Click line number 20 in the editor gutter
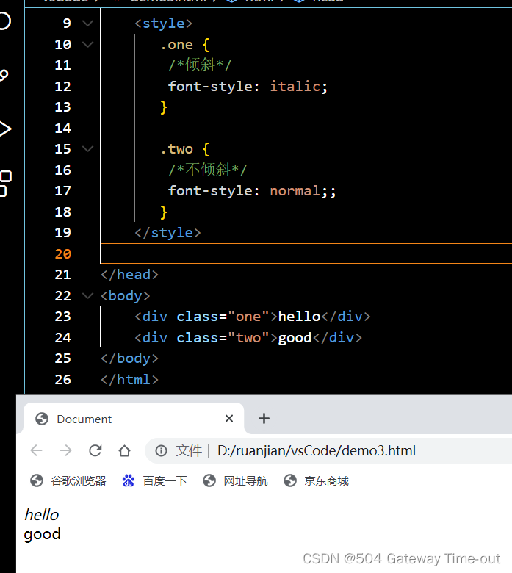 coord(63,253)
